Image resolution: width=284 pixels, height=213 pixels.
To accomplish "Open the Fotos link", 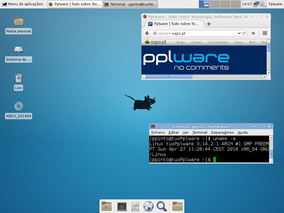I will point(239,42).
